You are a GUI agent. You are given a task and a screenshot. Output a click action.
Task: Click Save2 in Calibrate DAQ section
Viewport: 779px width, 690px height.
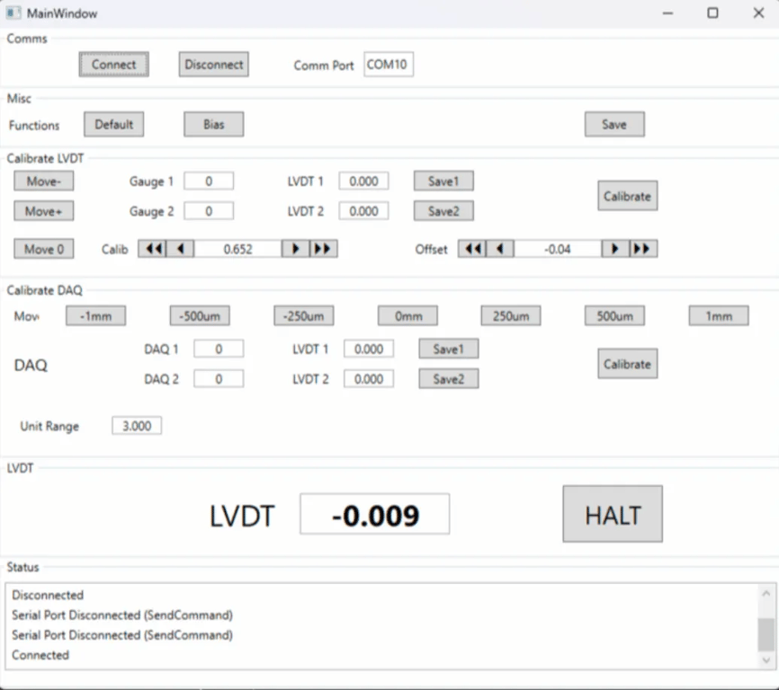pos(449,379)
